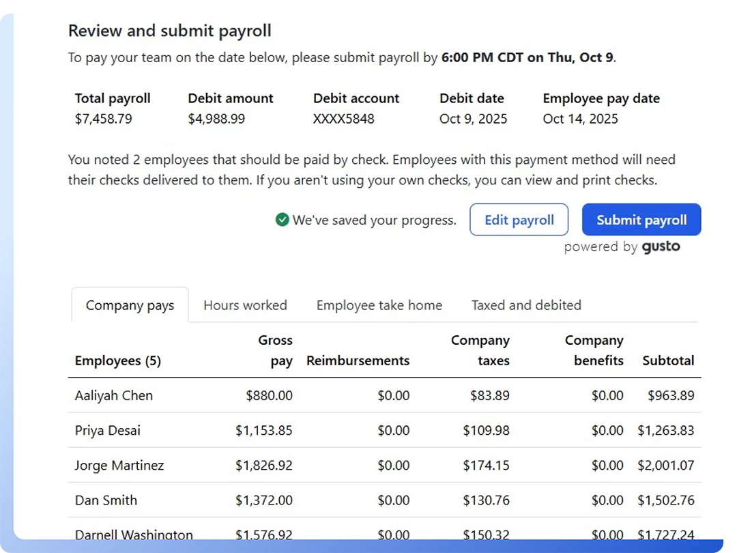Click the Gusto logo
The width and height of the screenshot is (737, 553).
(661, 247)
